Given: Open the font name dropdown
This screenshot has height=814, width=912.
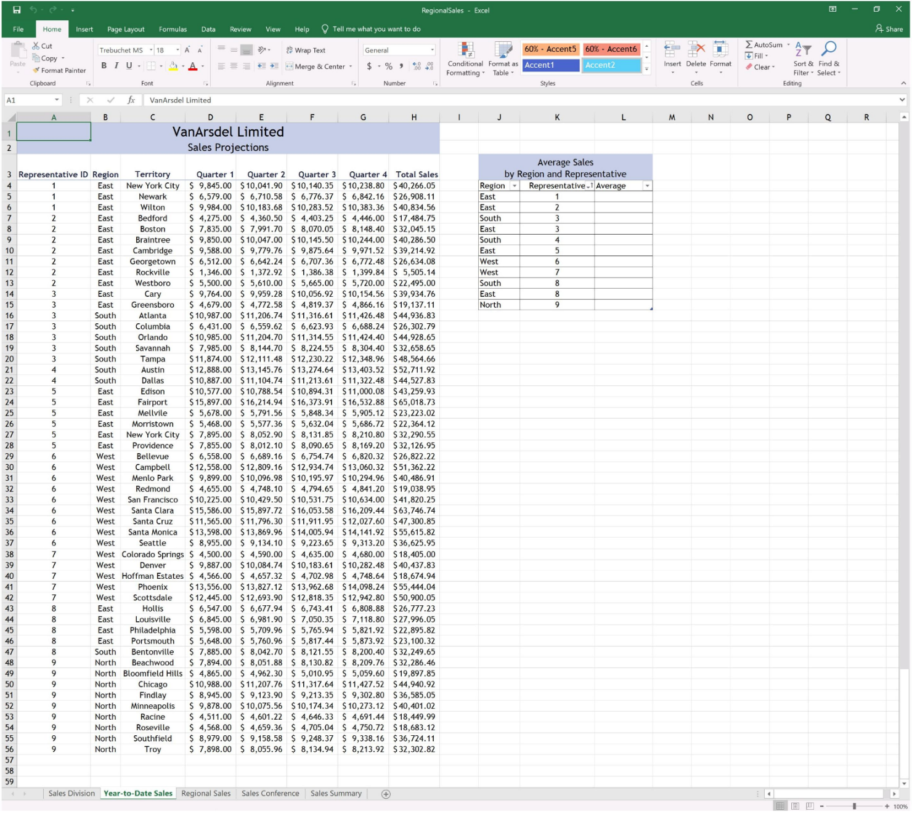Looking at the screenshot, I should coord(151,50).
